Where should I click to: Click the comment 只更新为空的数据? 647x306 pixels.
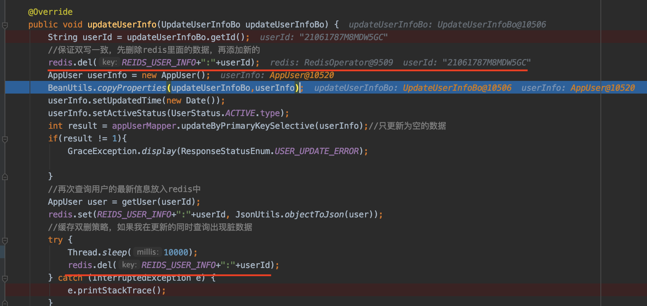click(x=407, y=126)
